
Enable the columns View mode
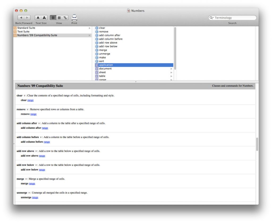point(59,17)
